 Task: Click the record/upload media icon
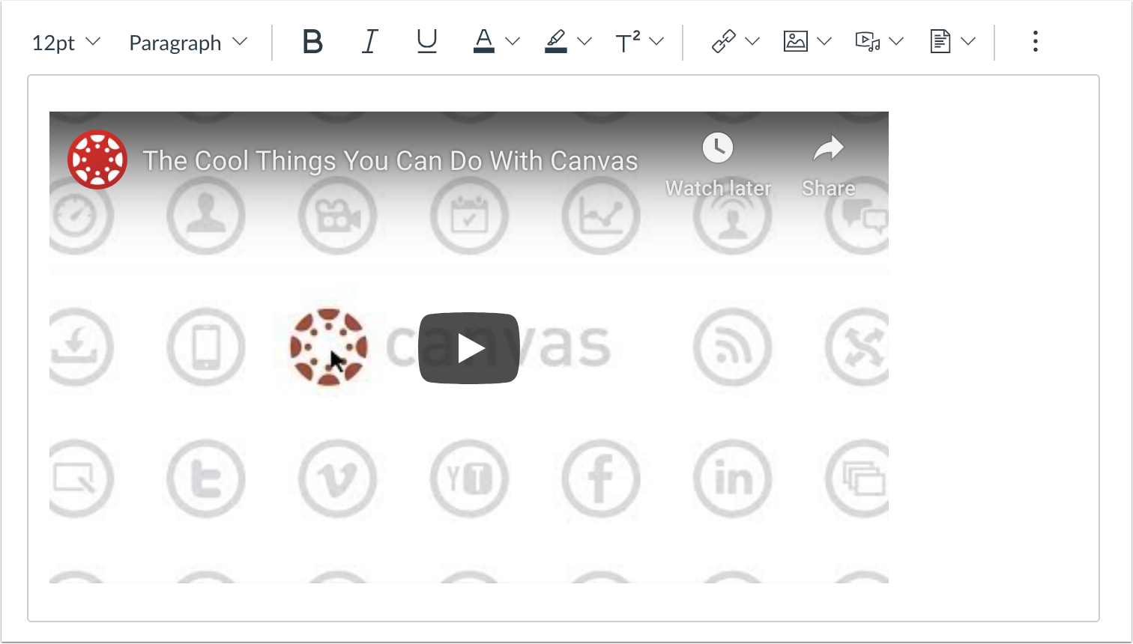click(x=867, y=42)
